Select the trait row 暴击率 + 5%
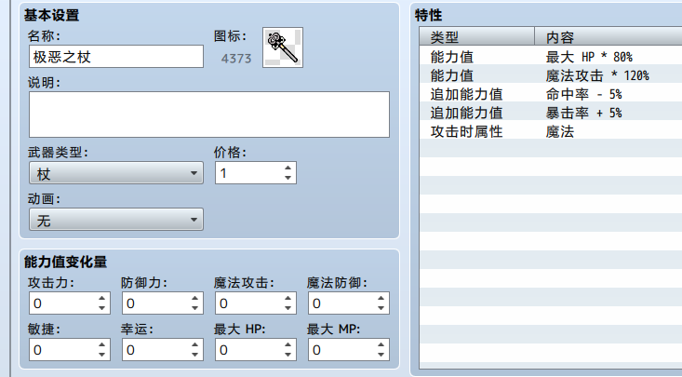682x377 pixels. click(x=551, y=113)
